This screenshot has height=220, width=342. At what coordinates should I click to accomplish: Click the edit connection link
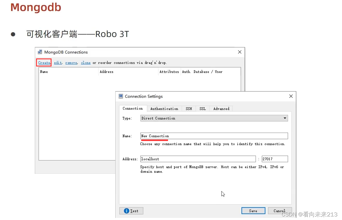pyautogui.click(x=57, y=63)
